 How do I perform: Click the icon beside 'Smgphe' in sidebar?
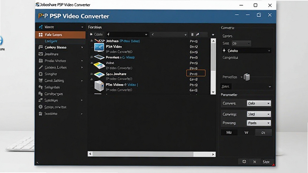pos(41,74)
